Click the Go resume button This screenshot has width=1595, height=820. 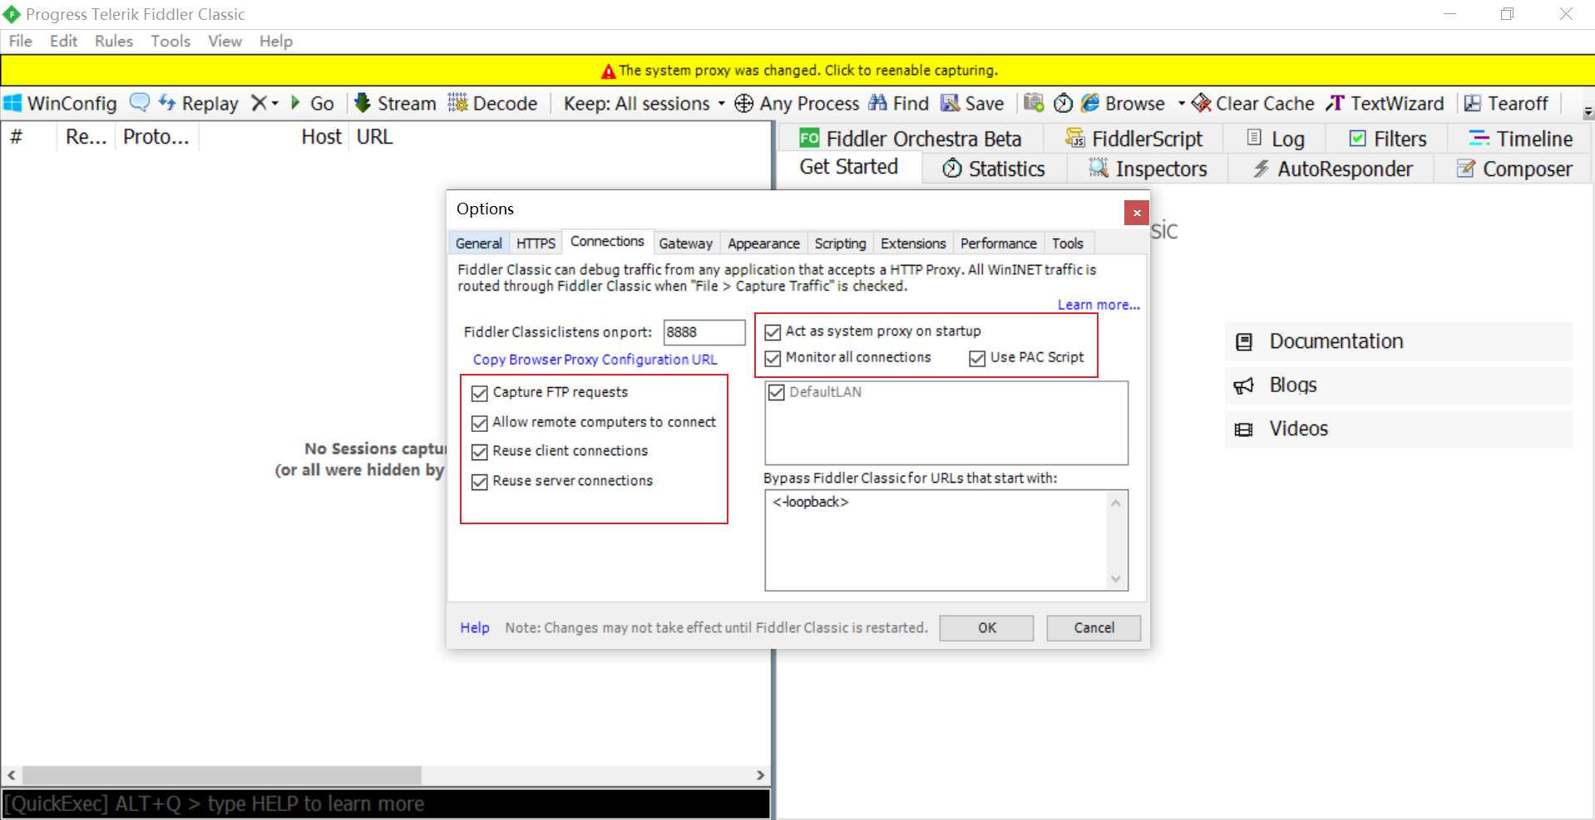coord(313,103)
